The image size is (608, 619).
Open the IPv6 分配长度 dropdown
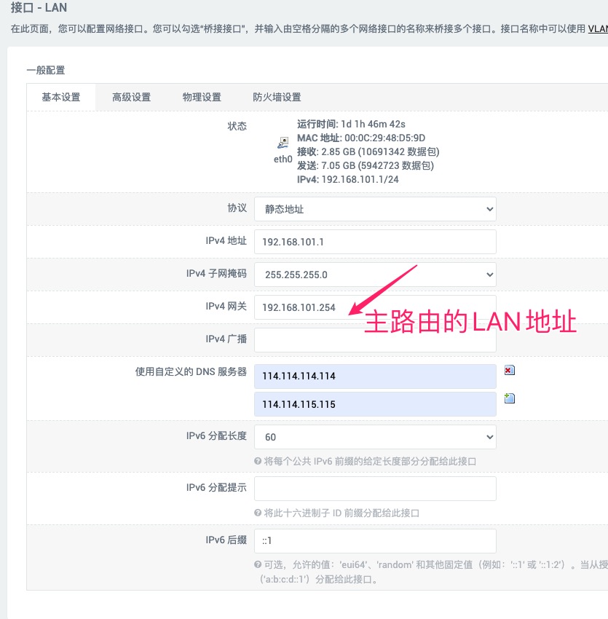(x=375, y=437)
